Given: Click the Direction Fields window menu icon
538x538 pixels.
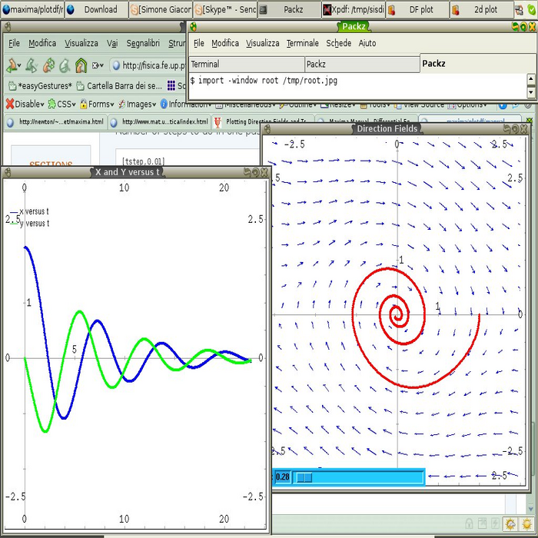Looking at the screenshot, I should (x=267, y=129).
